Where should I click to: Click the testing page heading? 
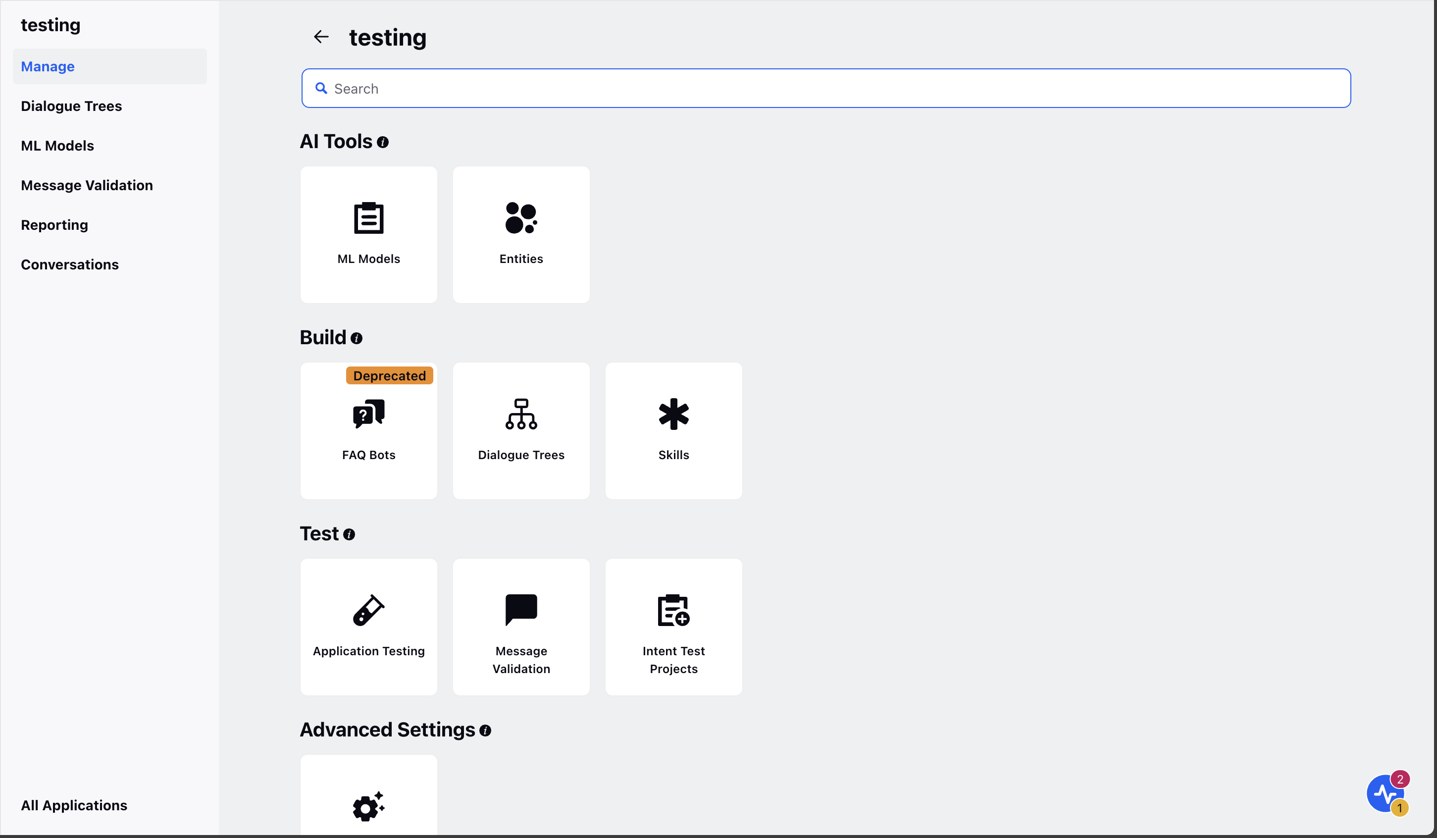(388, 38)
